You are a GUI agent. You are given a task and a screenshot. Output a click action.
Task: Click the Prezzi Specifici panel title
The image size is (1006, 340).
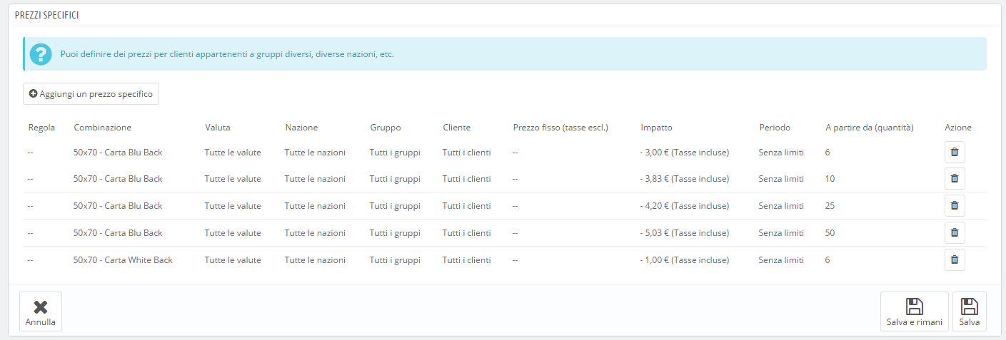[x=47, y=15]
